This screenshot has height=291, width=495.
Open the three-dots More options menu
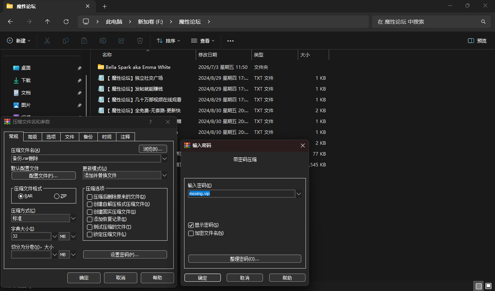pos(230,41)
